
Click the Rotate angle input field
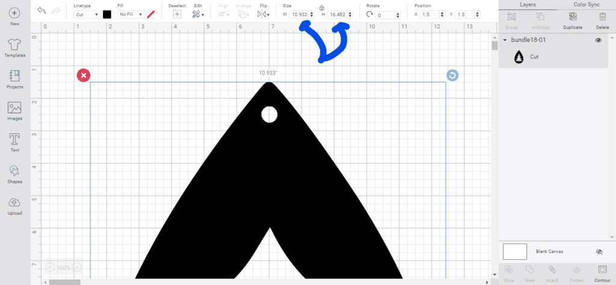[386, 15]
